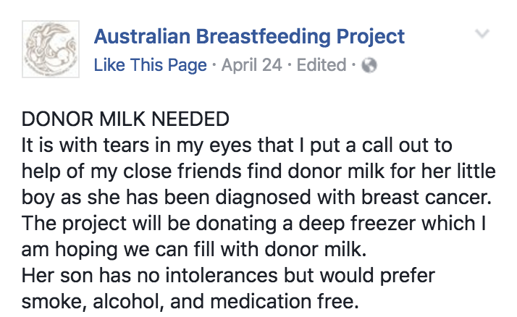
Task: Open the post options chevron menu
Action: click(482, 33)
